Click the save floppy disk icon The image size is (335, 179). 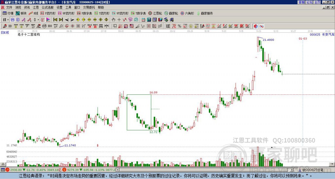click(x=160, y=20)
